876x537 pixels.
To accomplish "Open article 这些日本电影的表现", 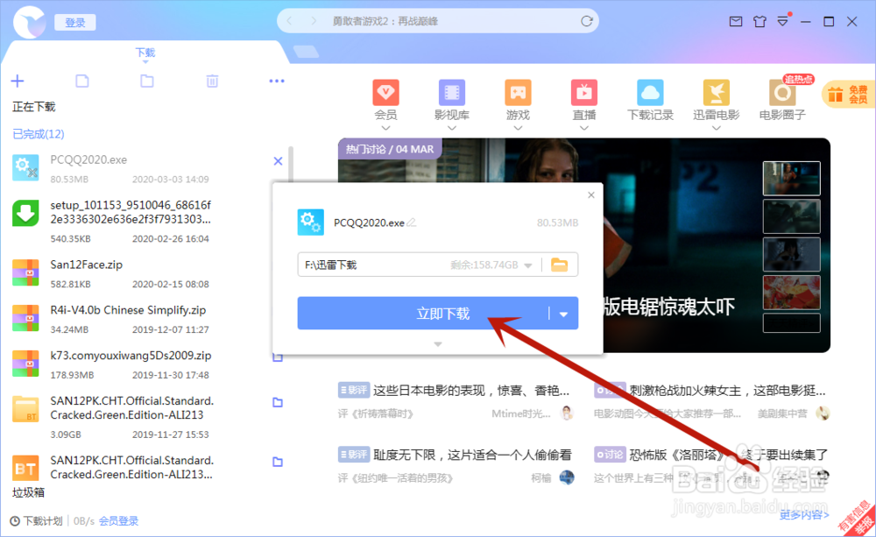I will coord(471,391).
